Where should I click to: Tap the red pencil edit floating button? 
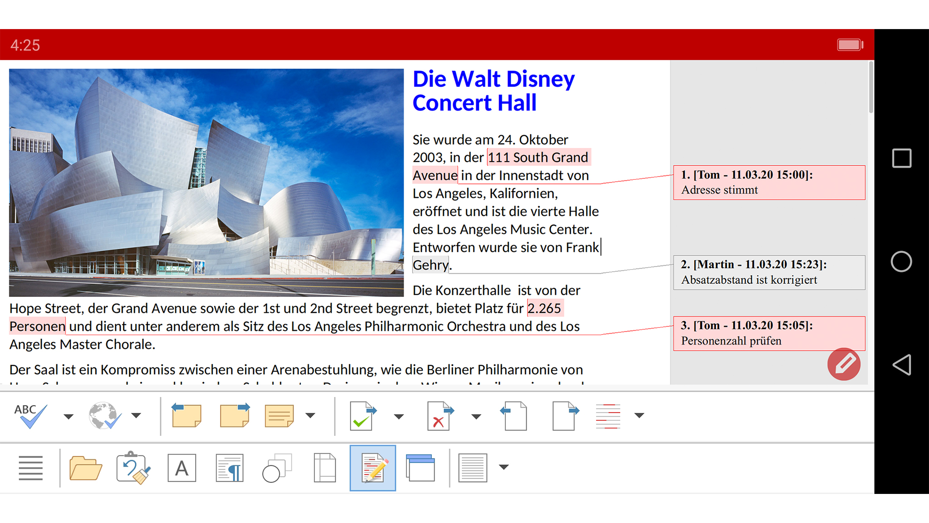844,364
